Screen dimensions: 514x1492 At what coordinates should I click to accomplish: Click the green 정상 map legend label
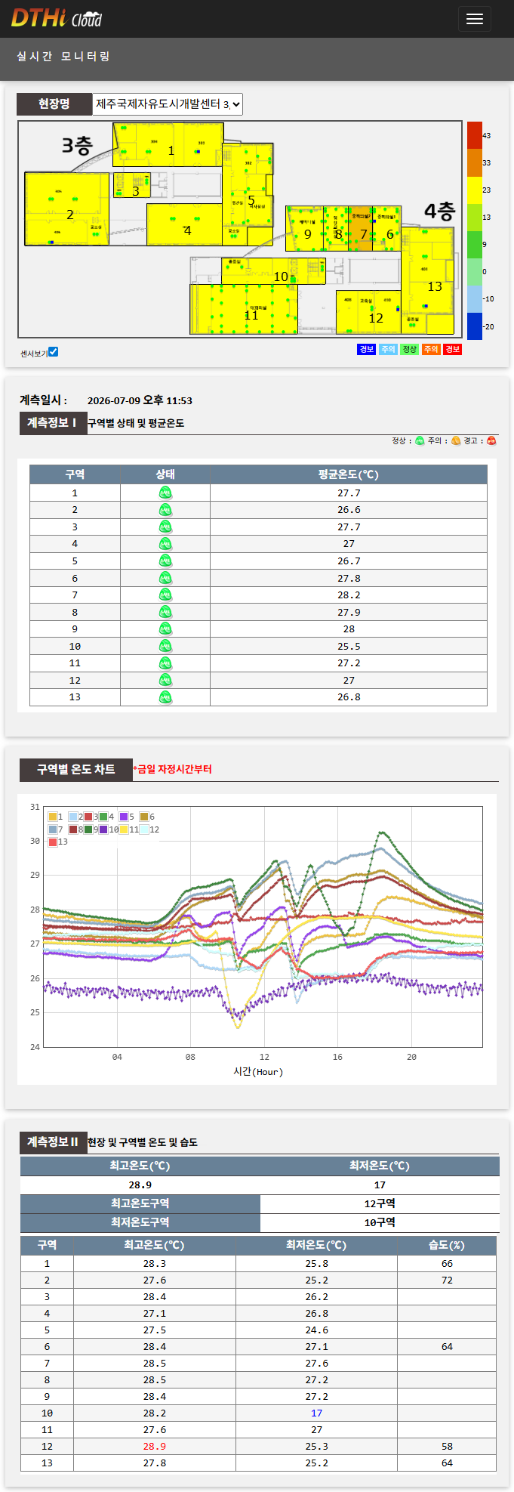409,349
